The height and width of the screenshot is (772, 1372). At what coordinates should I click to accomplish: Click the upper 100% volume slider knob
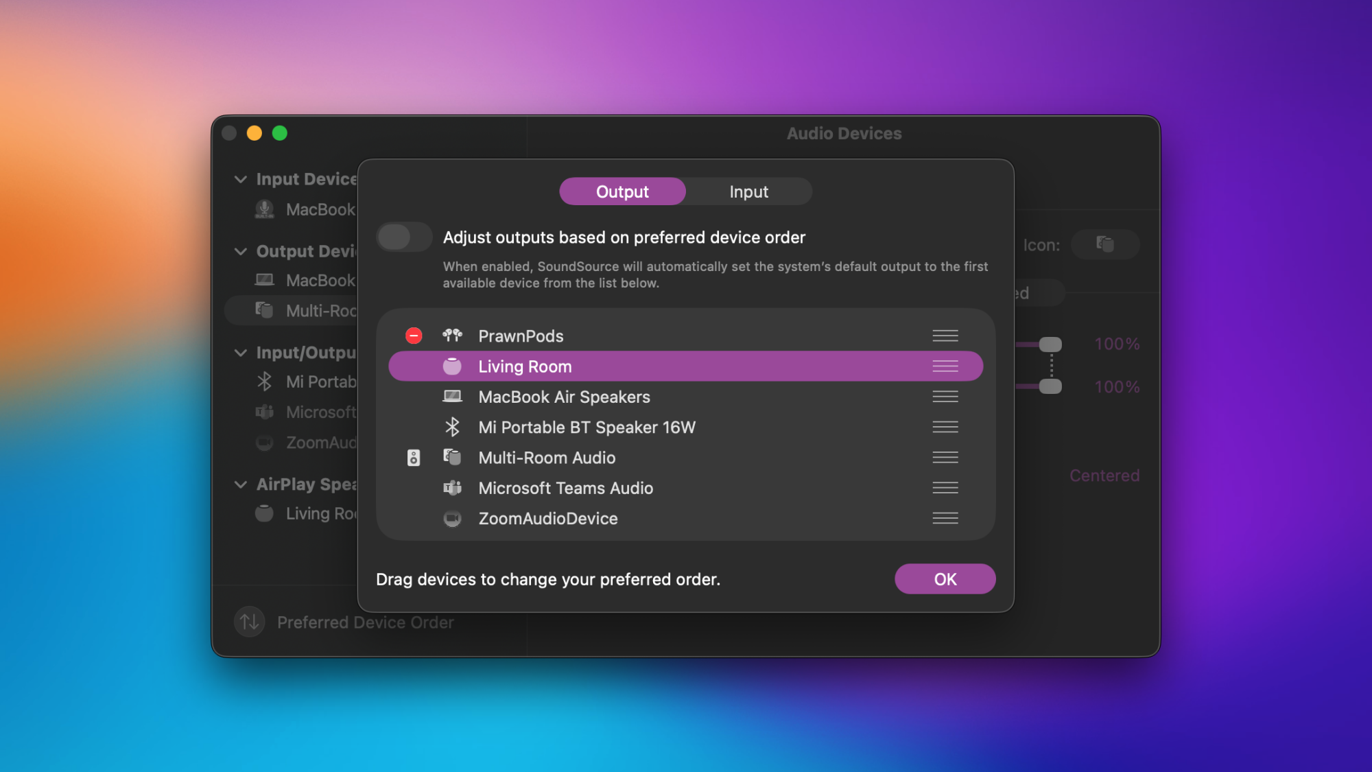click(1050, 344)
